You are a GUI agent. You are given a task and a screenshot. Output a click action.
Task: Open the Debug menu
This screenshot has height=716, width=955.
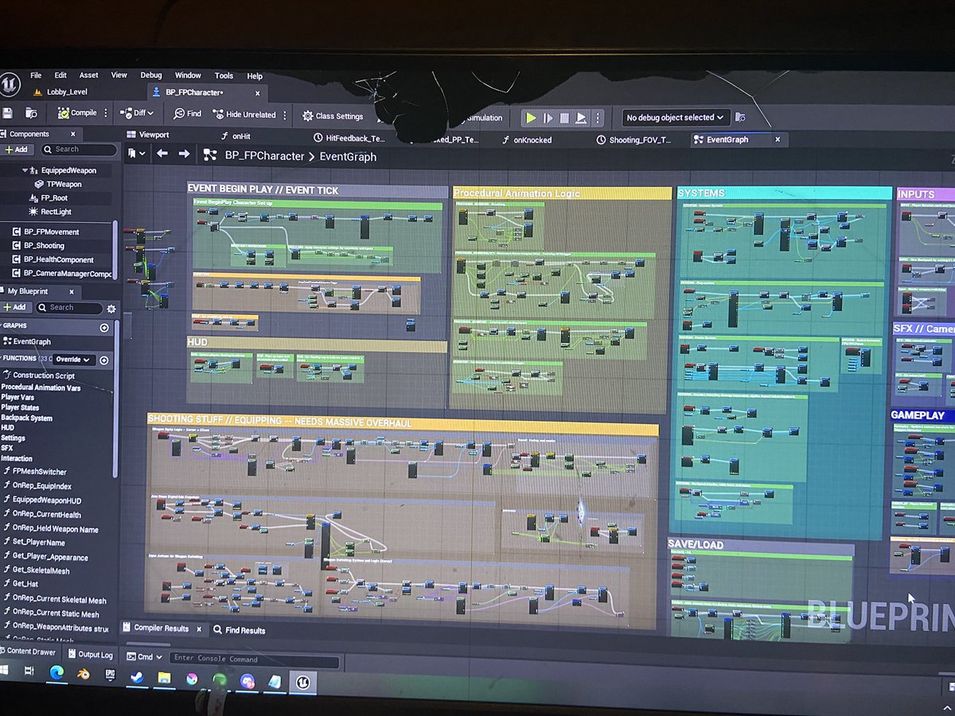coord(151,76)
